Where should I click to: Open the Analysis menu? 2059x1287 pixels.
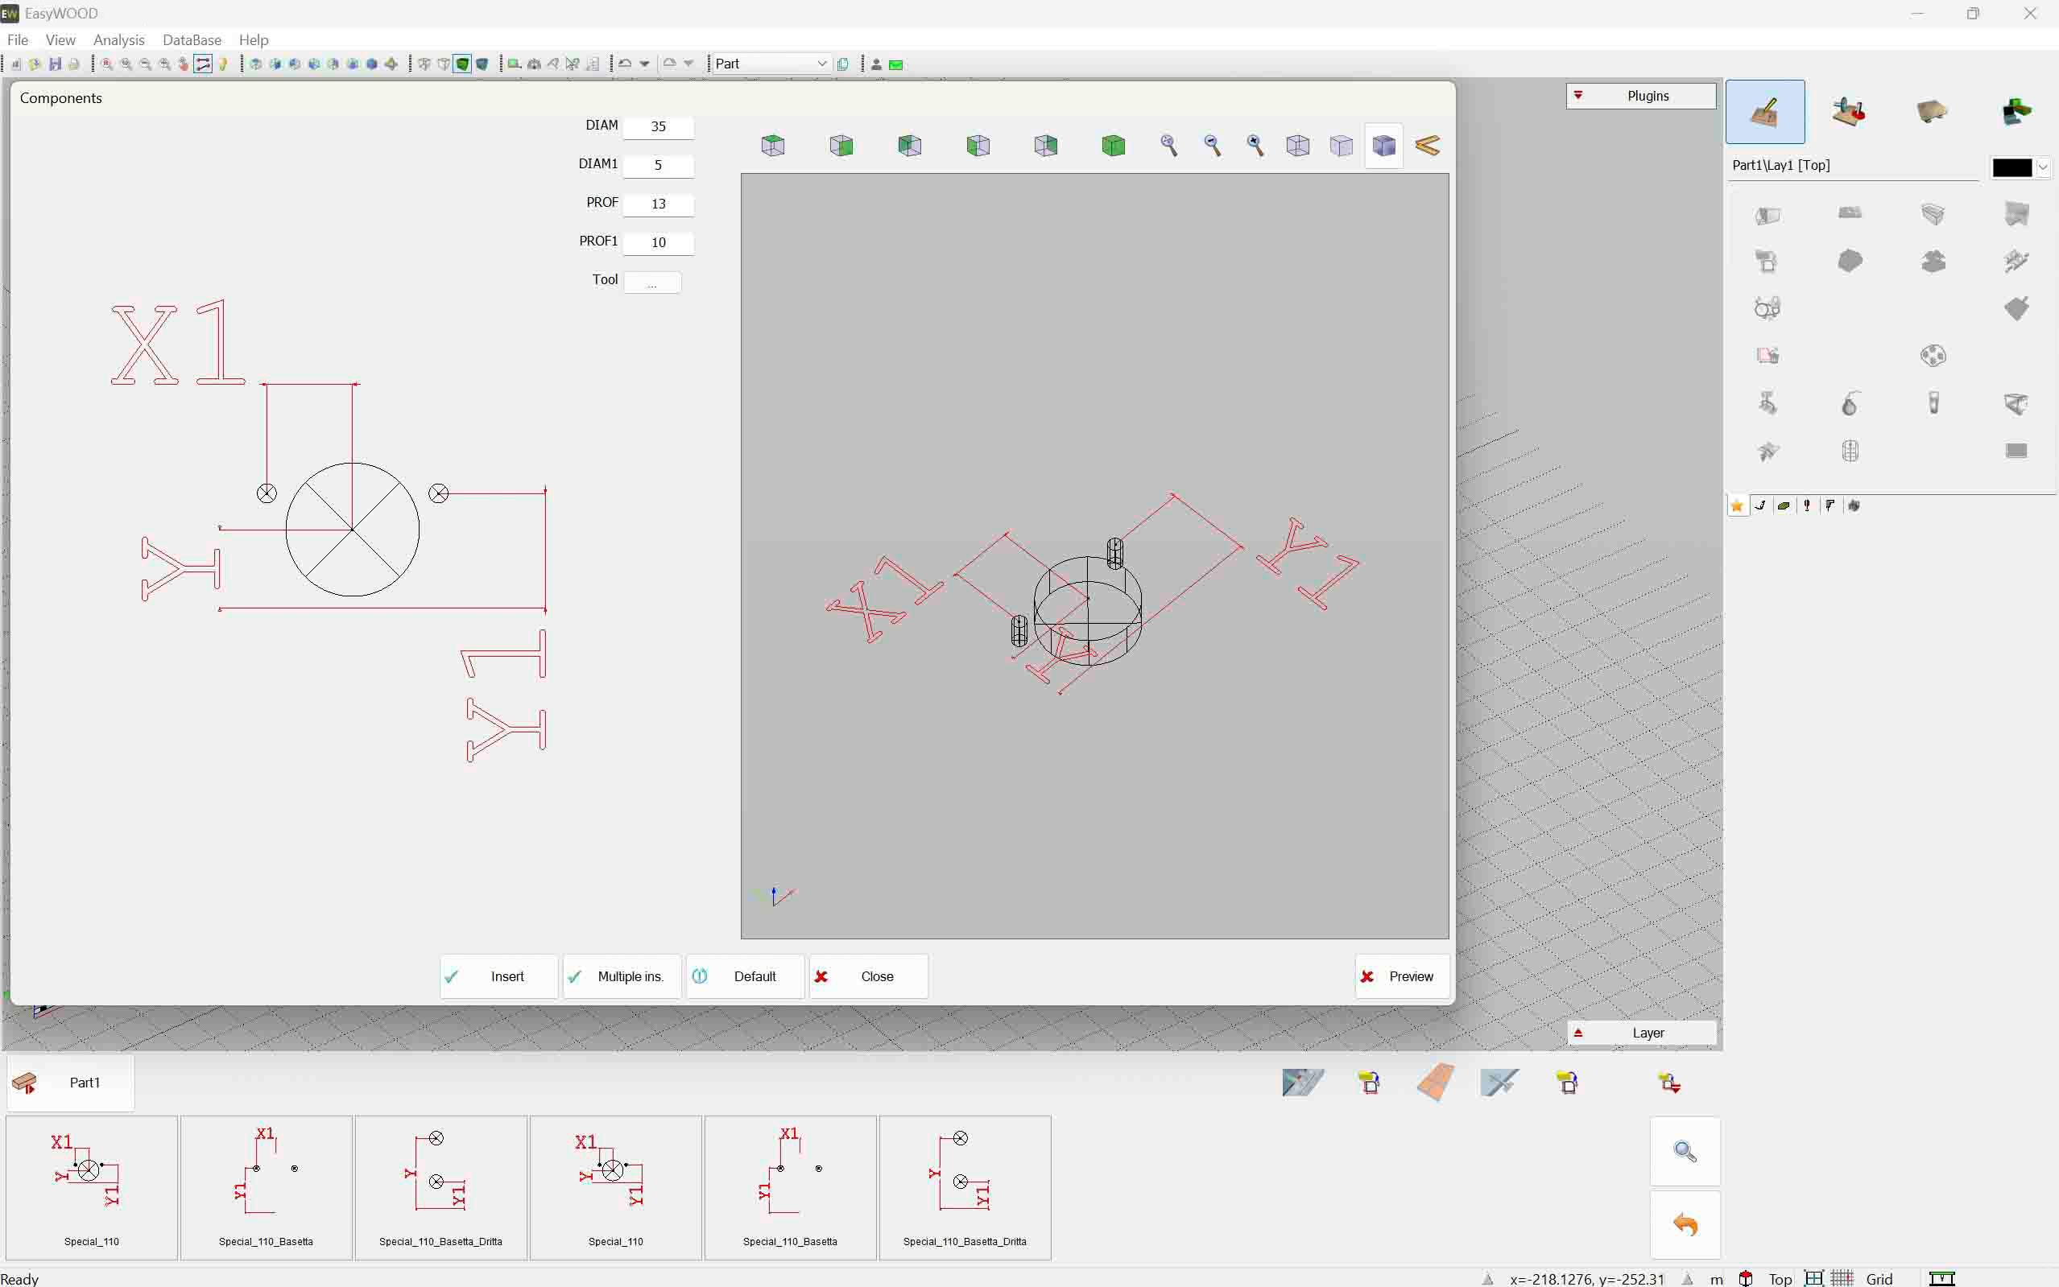click(x=118, y=40)
